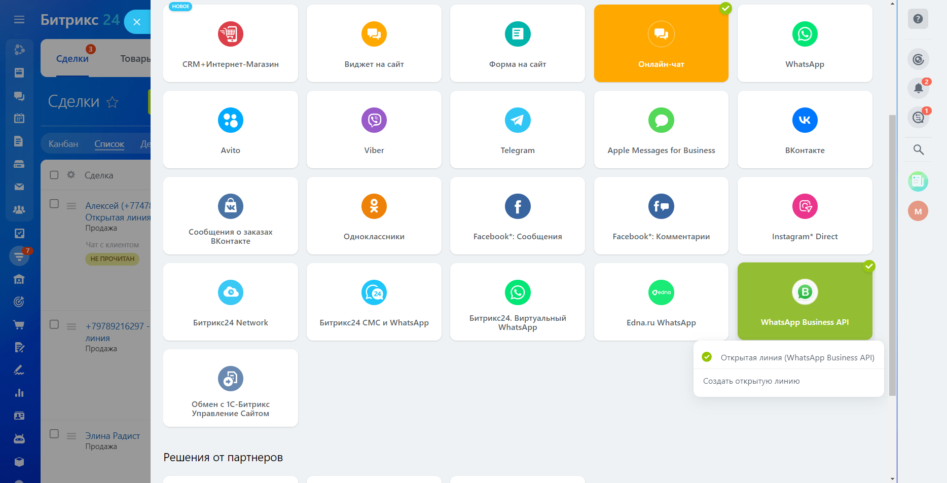The image size is (947, 483).
Task: Open the Элина Радист deal link
Action: click(x=113, y=436)
